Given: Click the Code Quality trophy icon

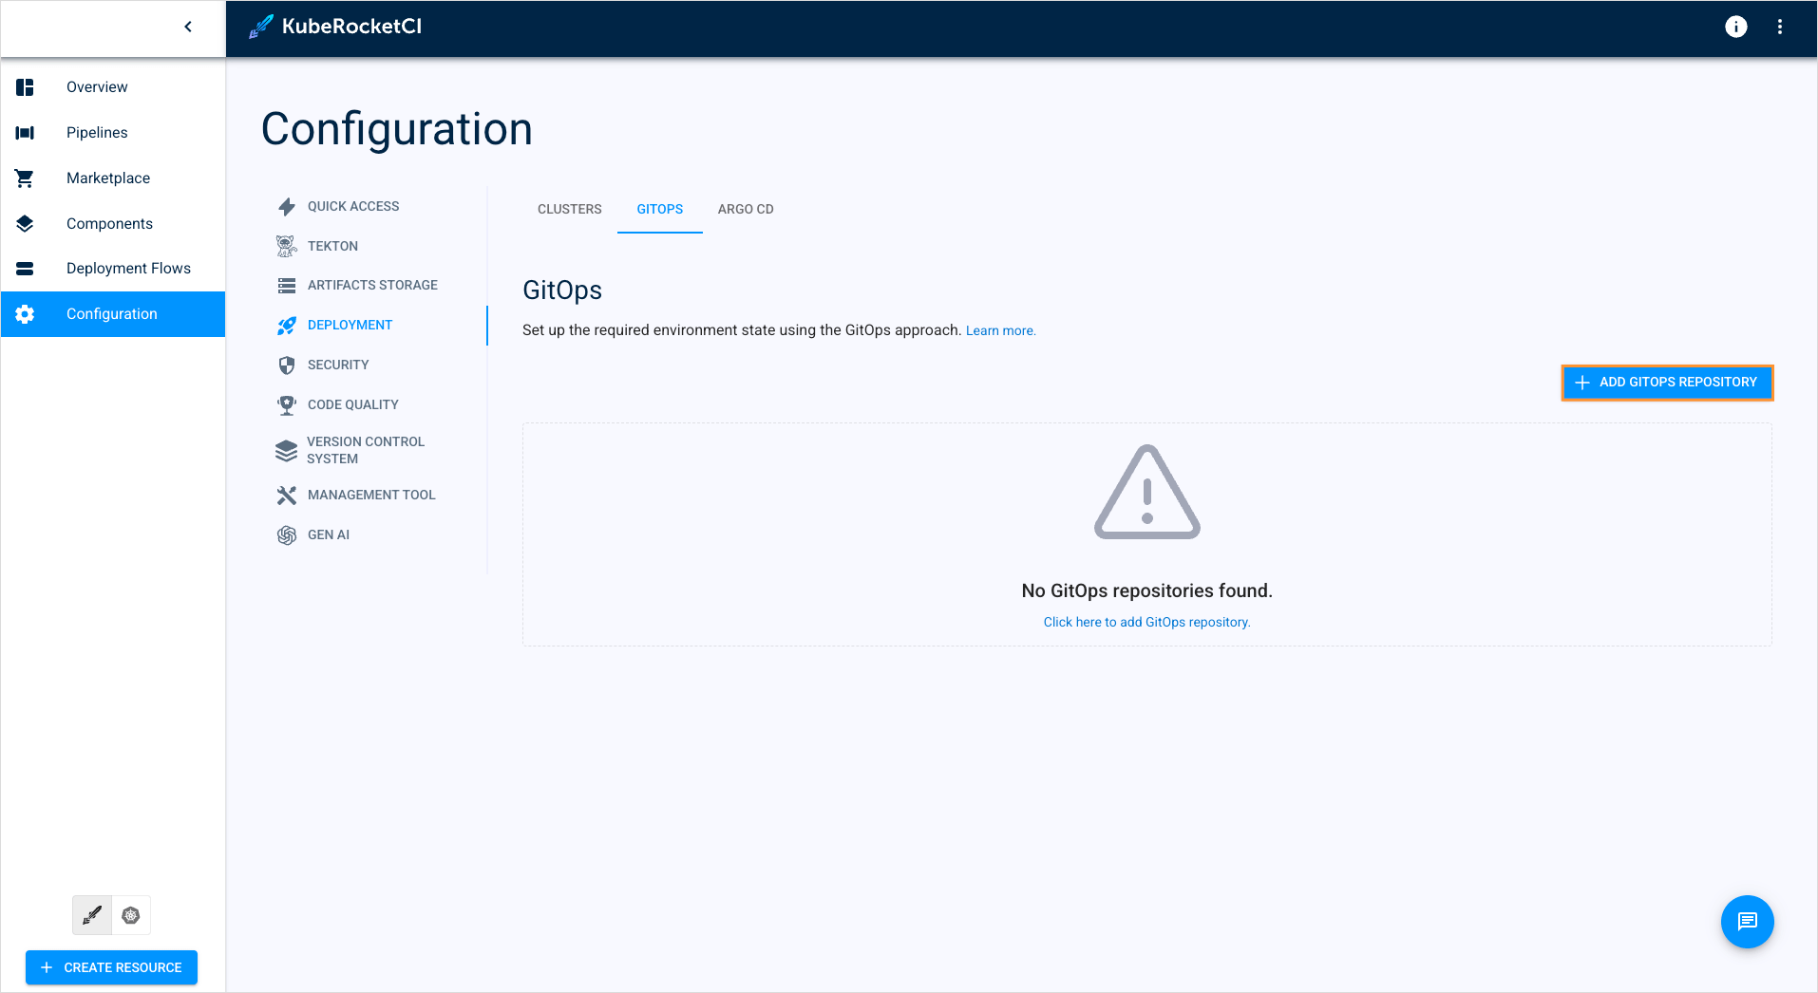Looking at the screenshot, I should click(286, 404).
